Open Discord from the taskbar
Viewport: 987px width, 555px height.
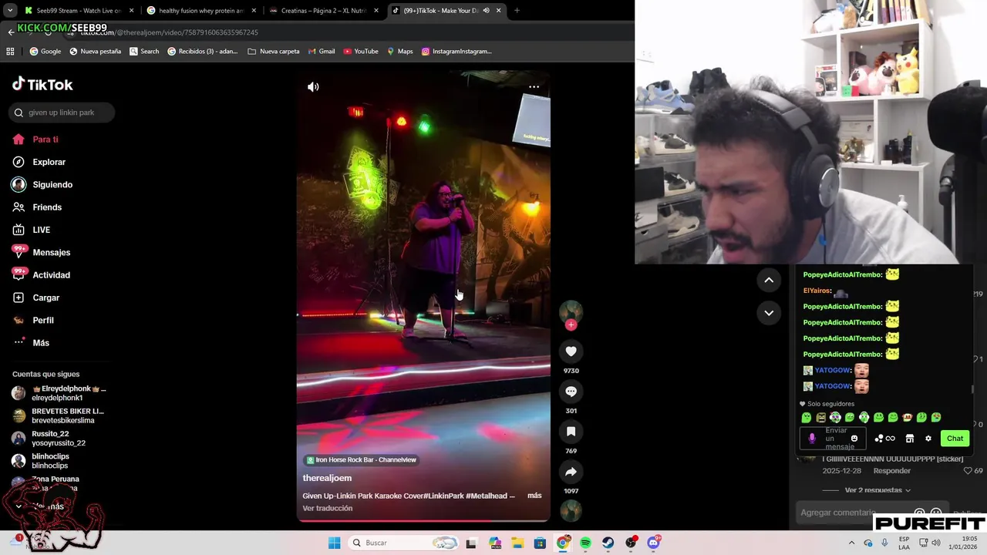654,543
